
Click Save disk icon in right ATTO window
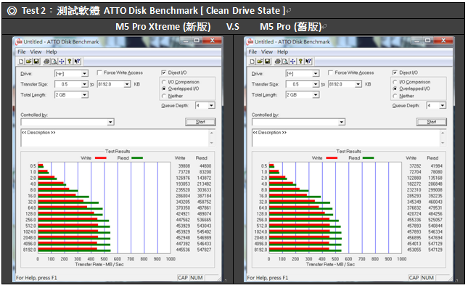click(x=268, y=62)
